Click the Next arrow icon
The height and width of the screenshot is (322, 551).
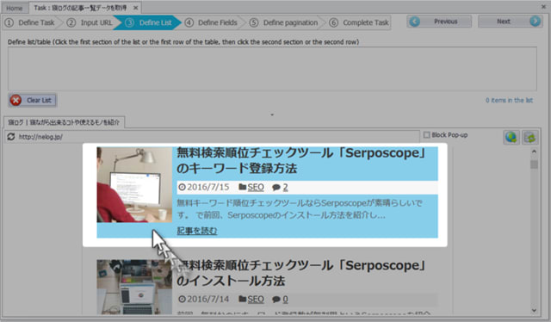tap(535, 22)
